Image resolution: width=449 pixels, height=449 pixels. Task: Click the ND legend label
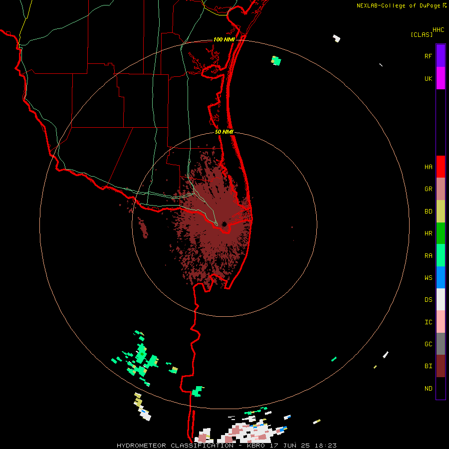[x=428, y=389]
